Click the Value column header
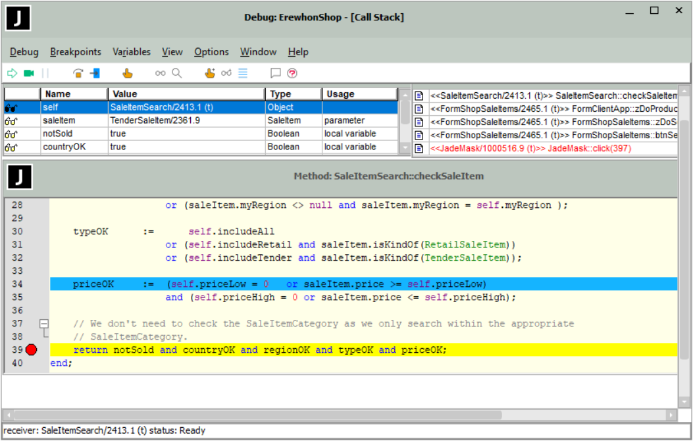 [125, 94]
